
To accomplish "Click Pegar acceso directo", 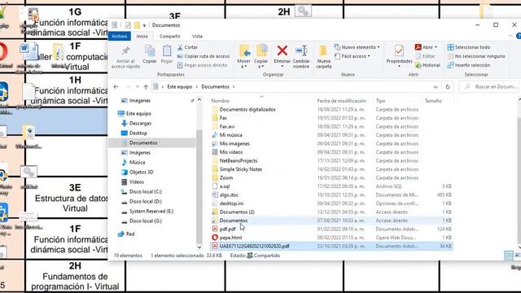I will coord(203,65).
